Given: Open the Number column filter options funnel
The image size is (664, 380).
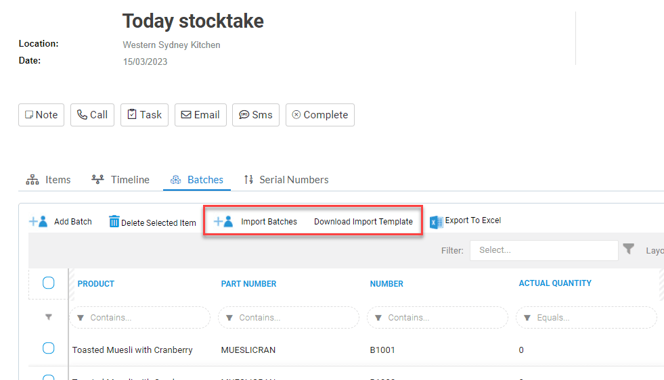Looking at the screenshot, I should [x=378, y=318].
